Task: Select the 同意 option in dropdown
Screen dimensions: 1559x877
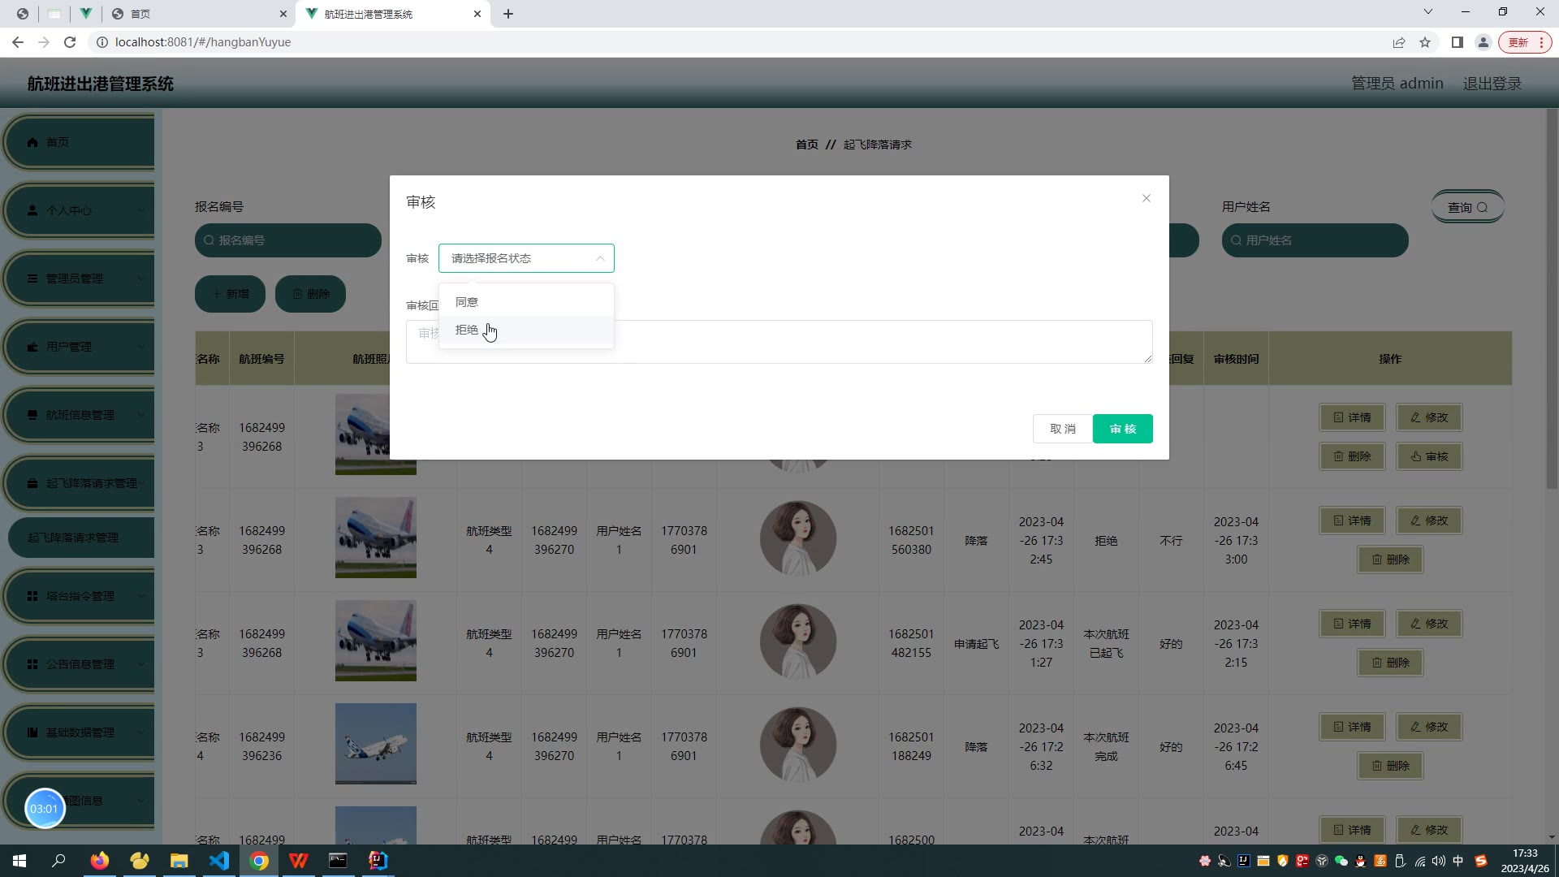Action: point(467,302)
